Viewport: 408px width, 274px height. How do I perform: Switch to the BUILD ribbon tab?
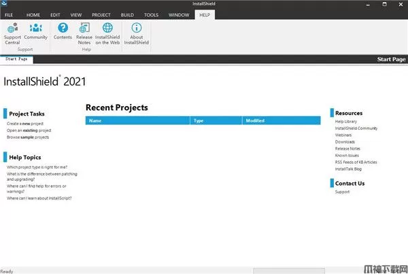click(x=127, y=15)
